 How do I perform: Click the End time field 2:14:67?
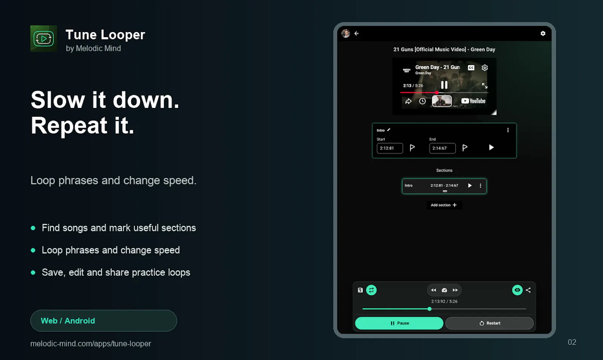point(442,148)
